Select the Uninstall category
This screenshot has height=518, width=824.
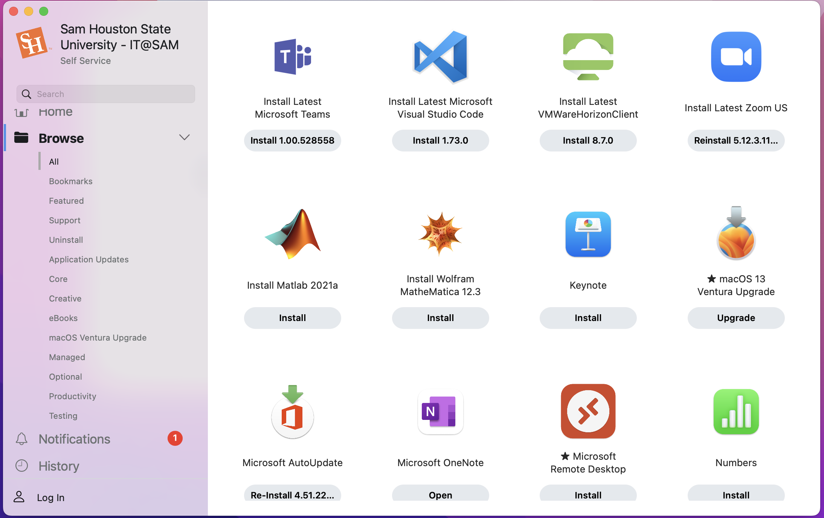point(66,240)
